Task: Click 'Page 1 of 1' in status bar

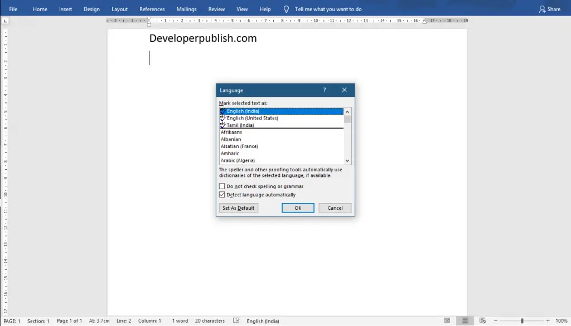Action: click(x=69, y=321)
